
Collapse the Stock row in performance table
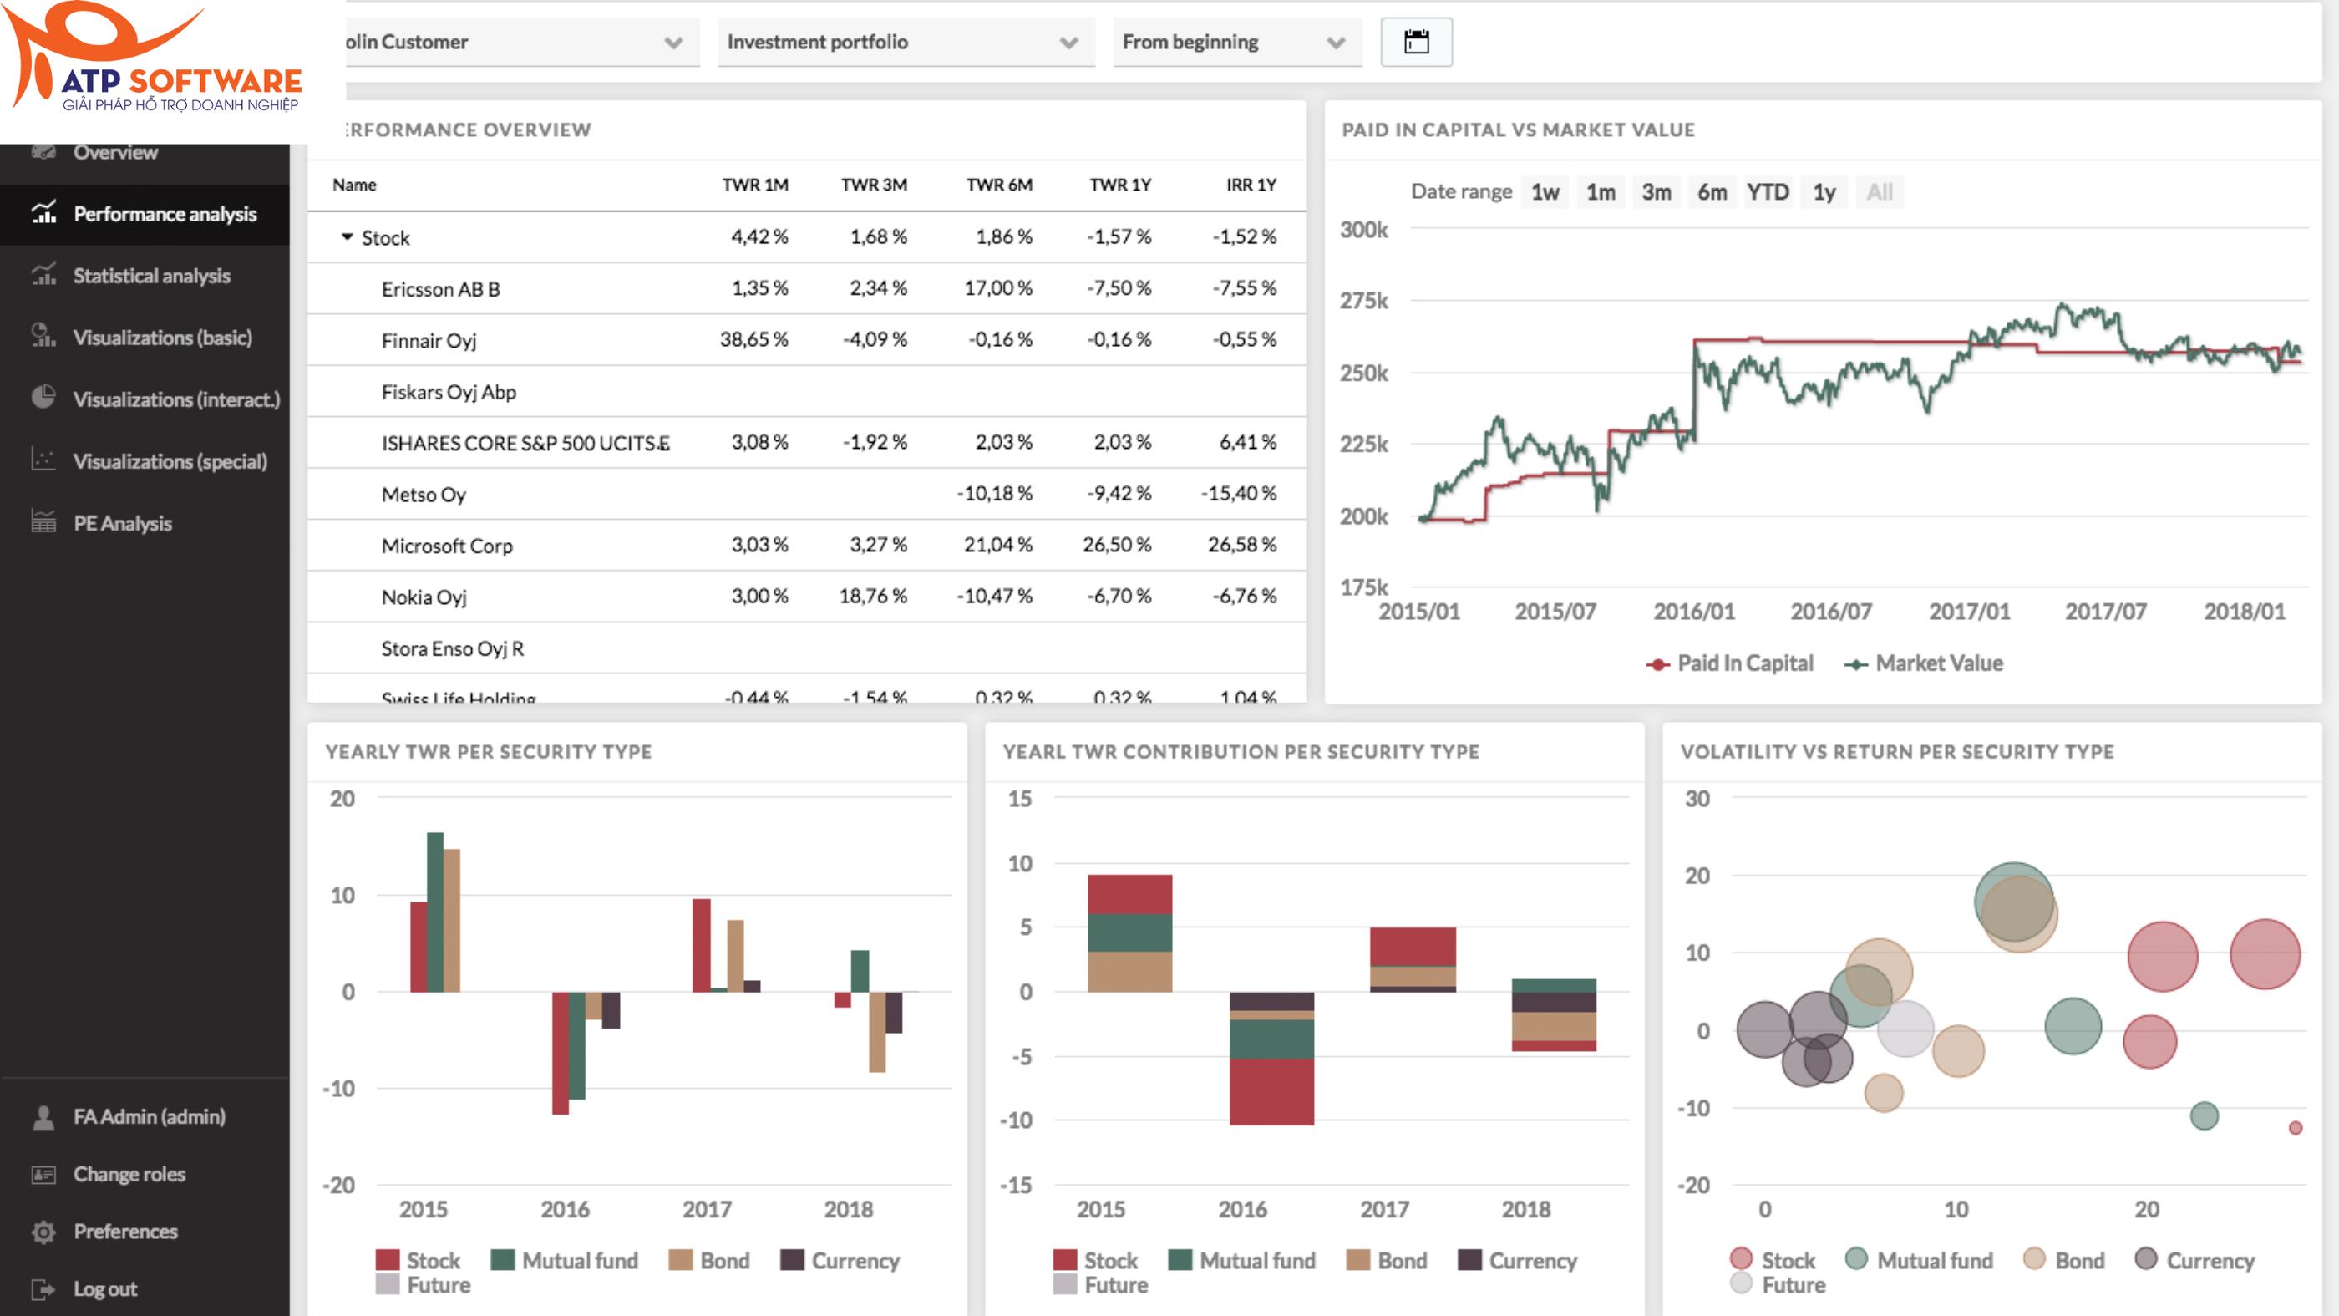347,237
